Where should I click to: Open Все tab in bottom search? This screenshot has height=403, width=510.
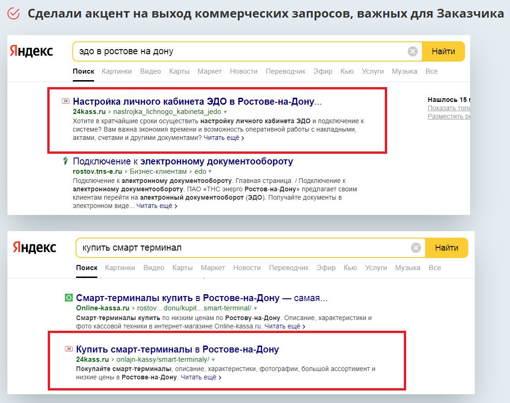point(435,267)
